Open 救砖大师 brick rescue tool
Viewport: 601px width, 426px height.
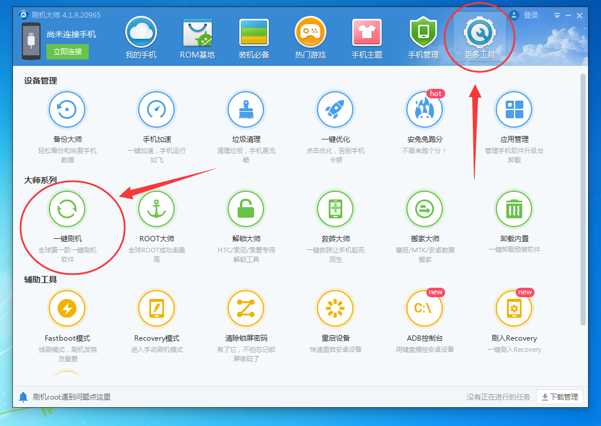[335, 209]
